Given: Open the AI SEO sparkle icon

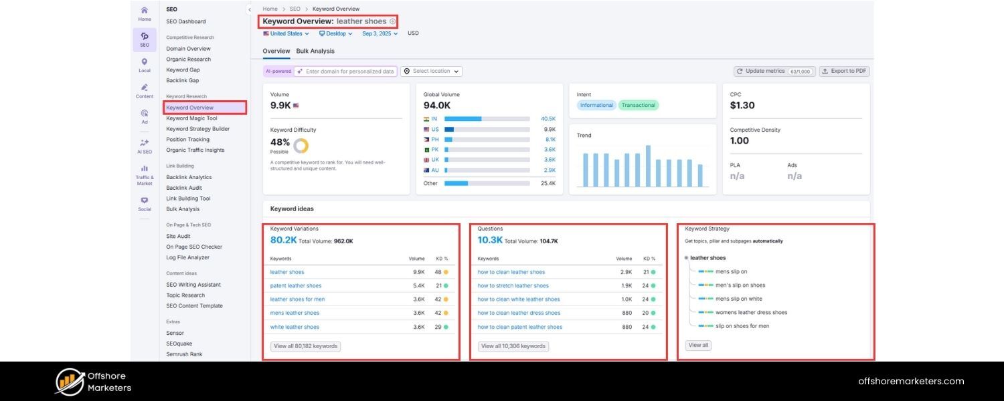Looking at the screenshot, I should (145, 143).
